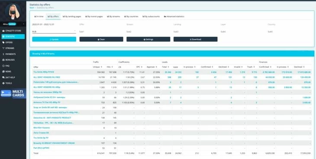
Task: Open the Stream filter dropdown
Action: (x=148, y=24)
